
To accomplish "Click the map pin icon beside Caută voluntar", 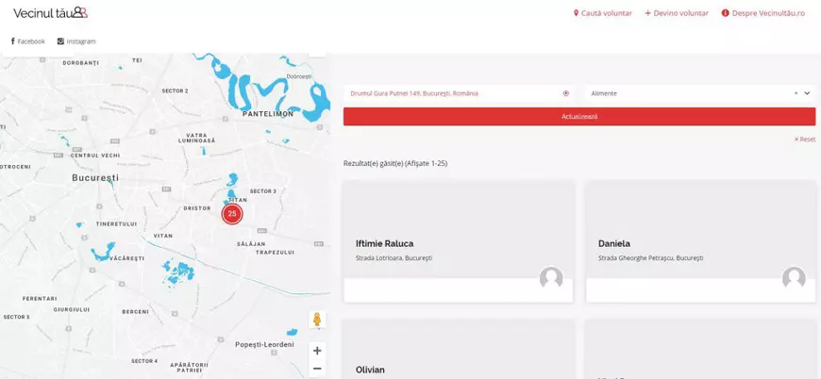I will coord(576,13).
